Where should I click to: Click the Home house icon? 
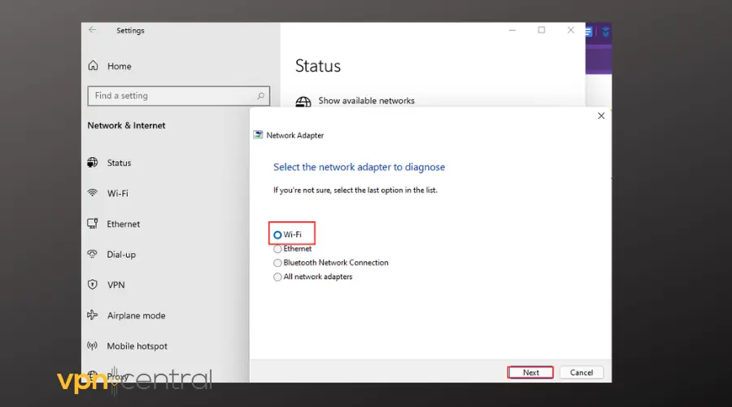(94, 66)
